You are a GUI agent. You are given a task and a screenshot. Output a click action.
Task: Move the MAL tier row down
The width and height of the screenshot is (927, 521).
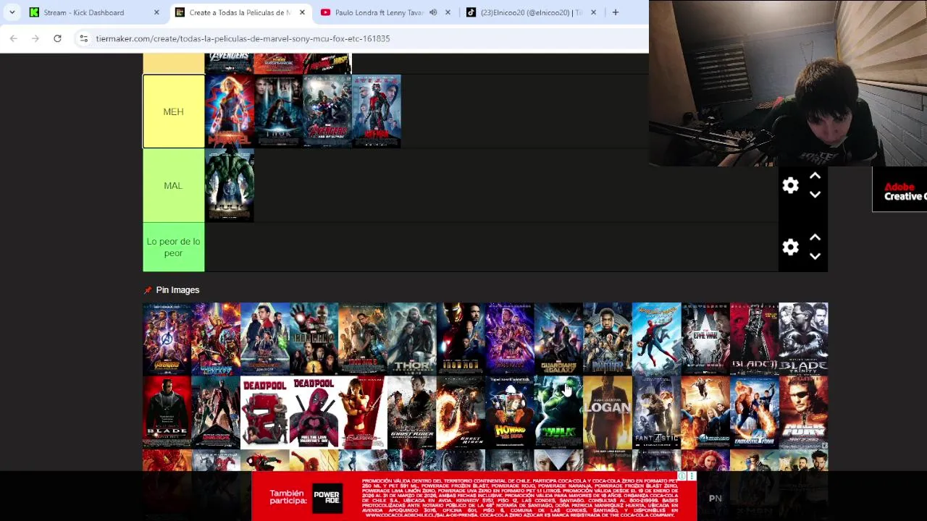[x=815, y=194]
